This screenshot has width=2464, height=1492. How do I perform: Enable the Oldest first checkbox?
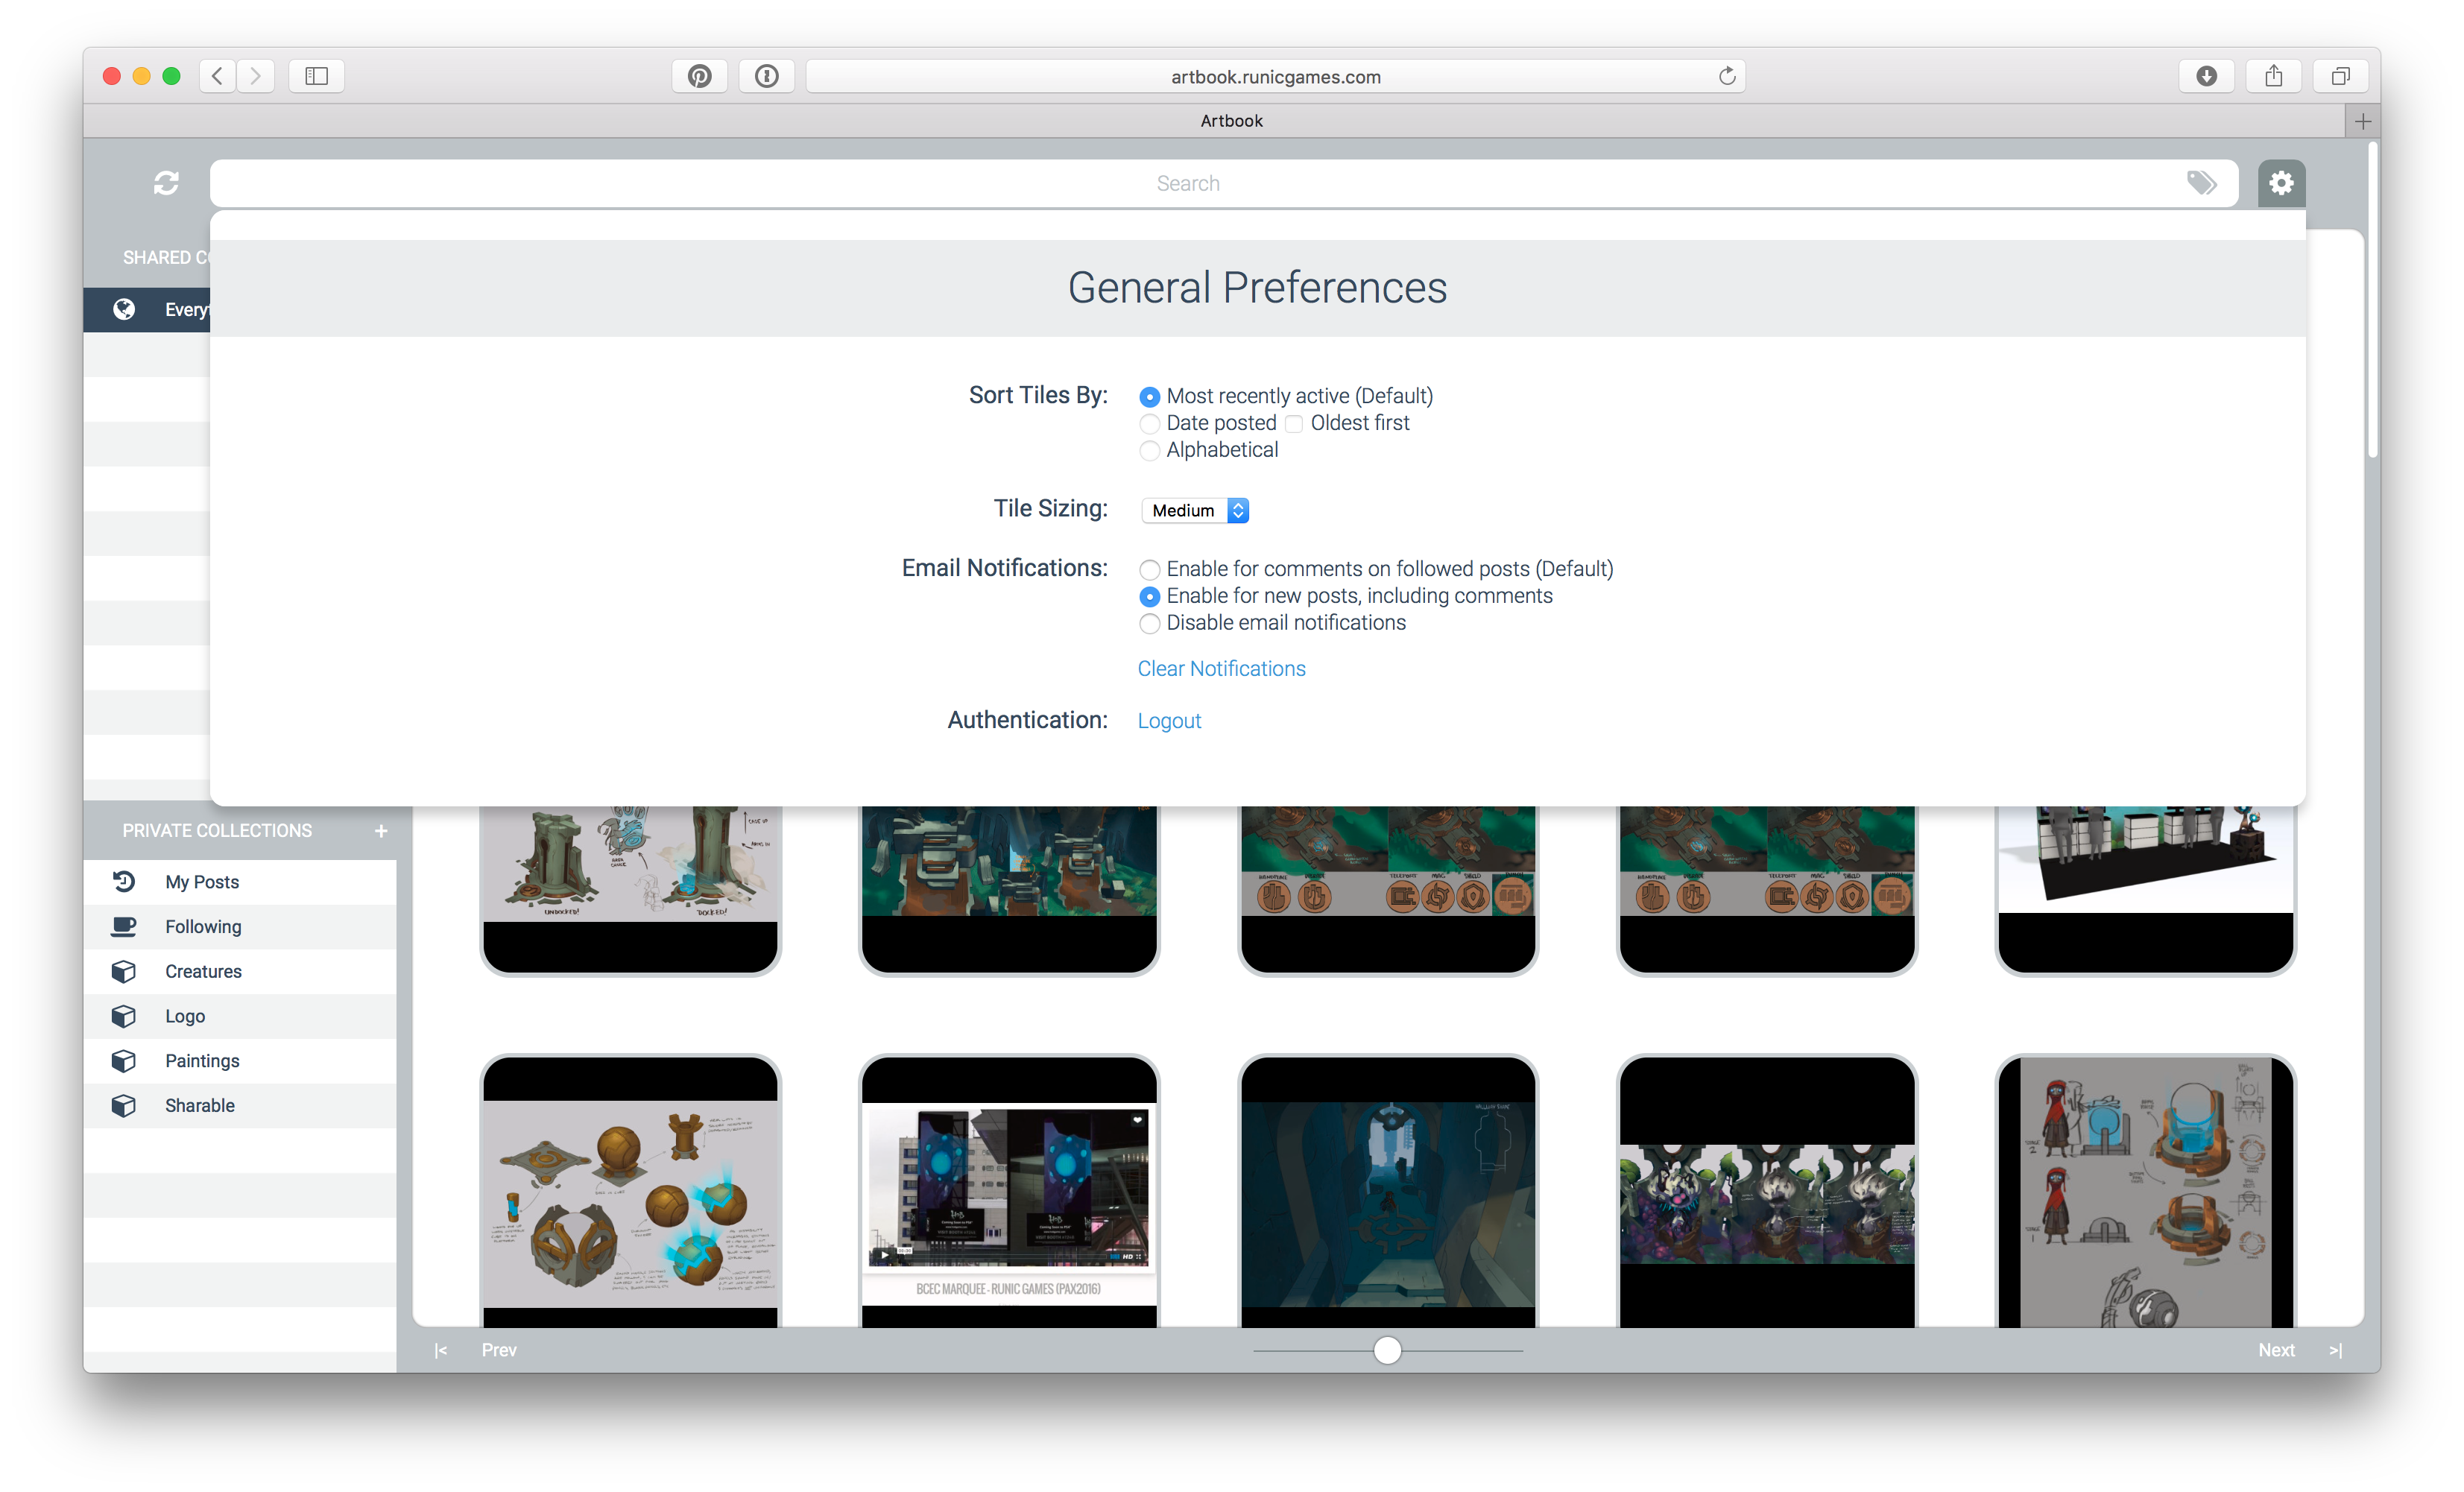[1293, 424]
